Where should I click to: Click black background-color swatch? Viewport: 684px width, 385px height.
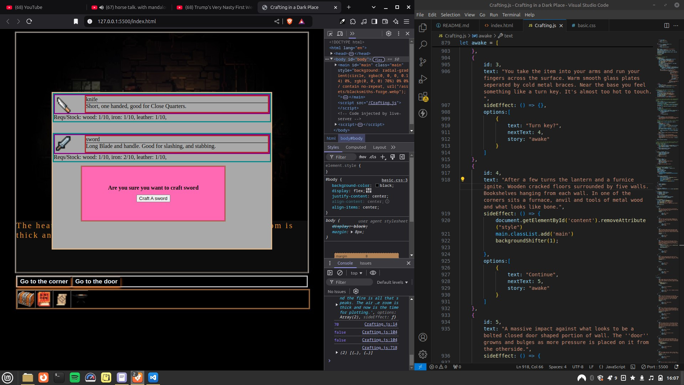[x=377, y=185]
